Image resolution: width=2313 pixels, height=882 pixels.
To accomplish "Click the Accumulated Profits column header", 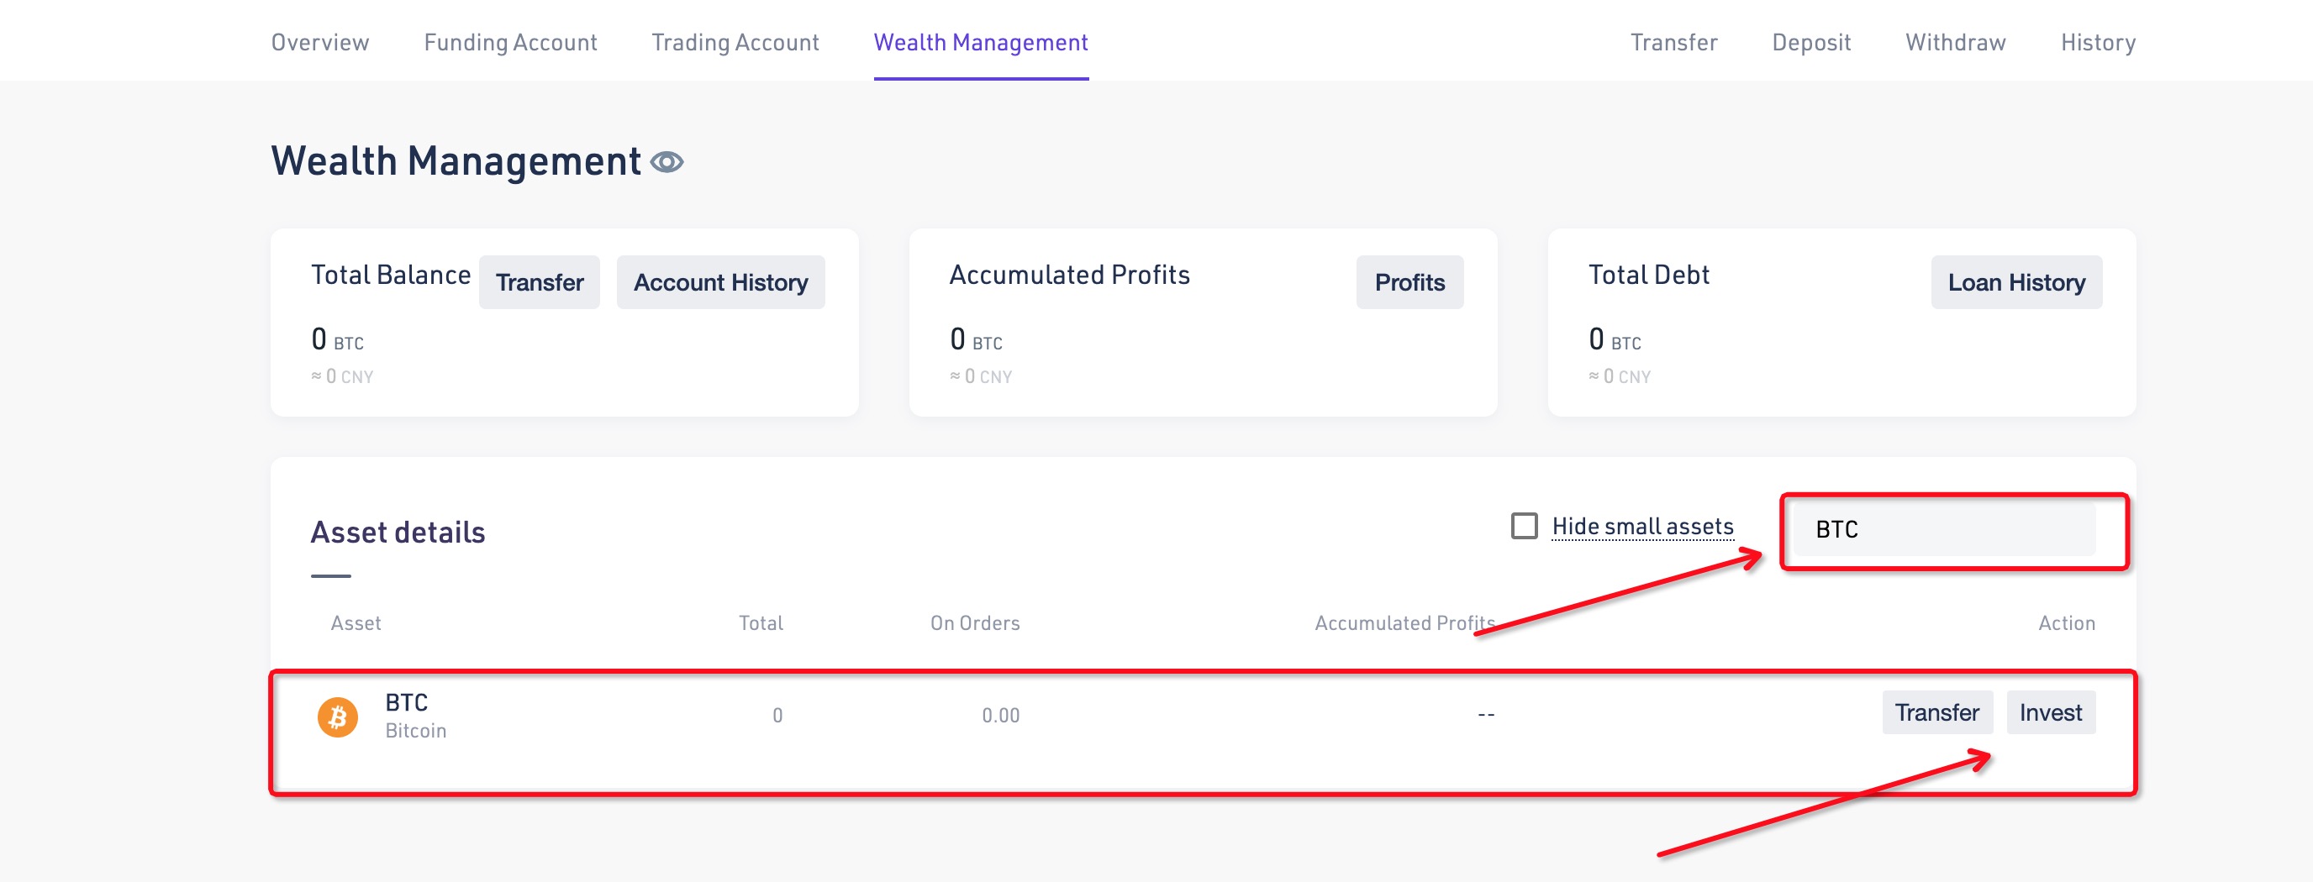I will (1404, 622).
